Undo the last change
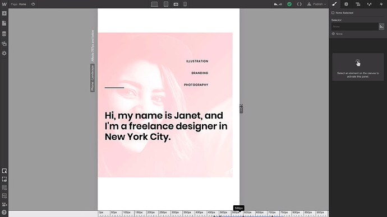 [275, 4]
